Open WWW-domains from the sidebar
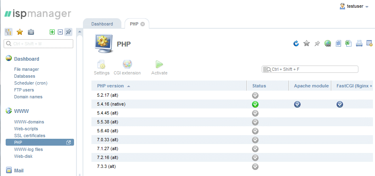The height and width of the screenshot is (176, 375). (29, 122)
